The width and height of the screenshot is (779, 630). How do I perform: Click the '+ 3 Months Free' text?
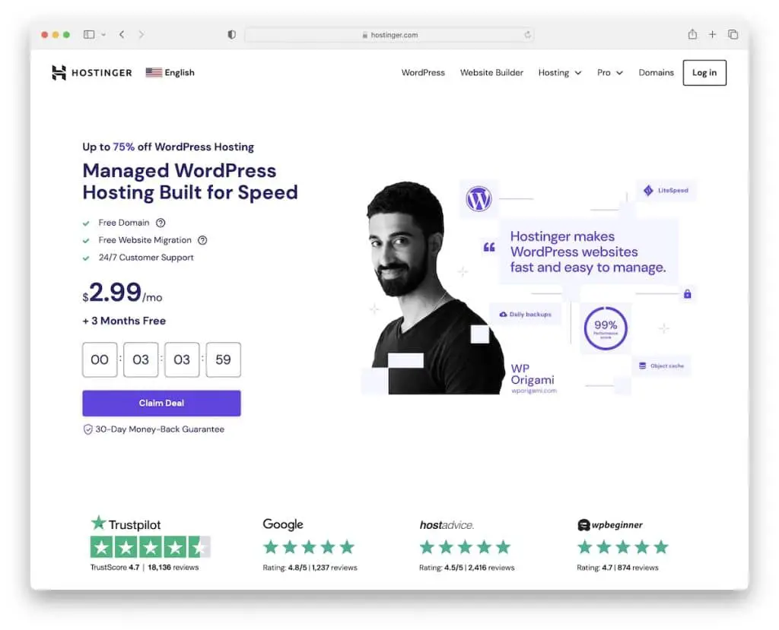[x=124, y=321]
